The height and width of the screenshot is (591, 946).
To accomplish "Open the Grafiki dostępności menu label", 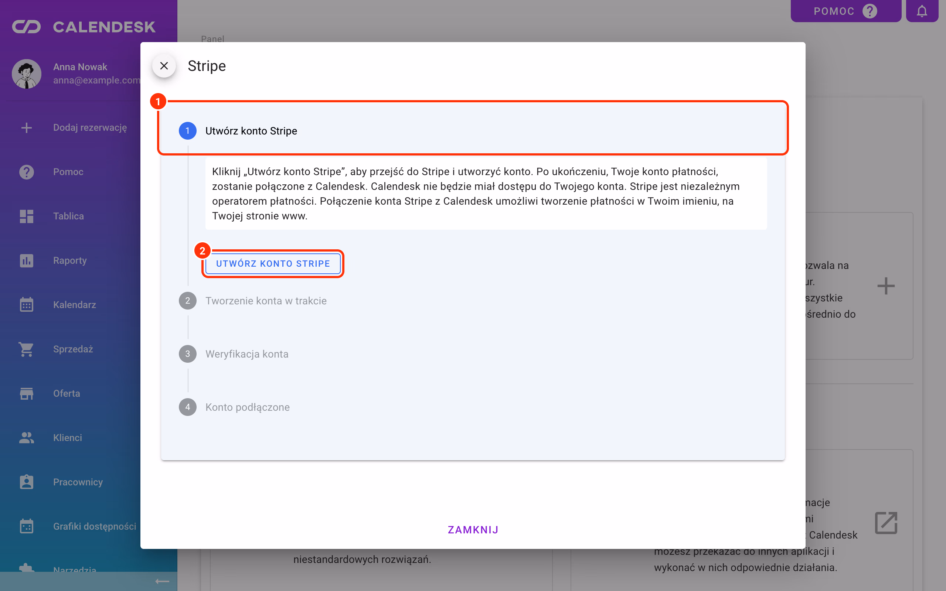I will click(95, 526).
